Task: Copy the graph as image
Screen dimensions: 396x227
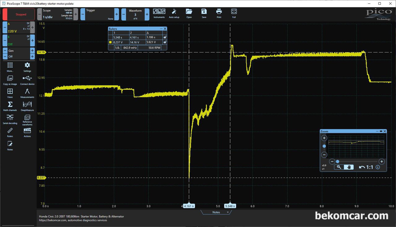Action: point(10,80)
